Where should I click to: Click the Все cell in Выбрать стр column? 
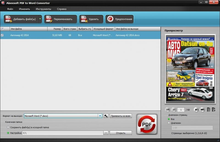pos(80,35)
